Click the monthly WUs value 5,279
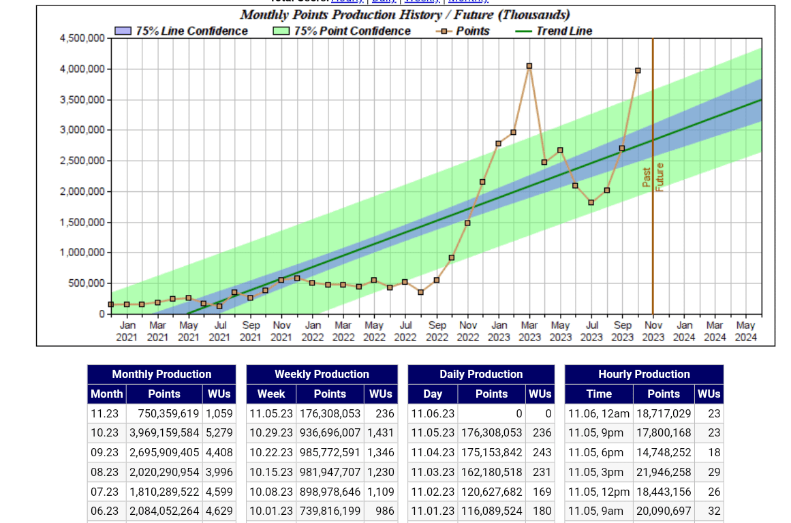 [219, 432]
